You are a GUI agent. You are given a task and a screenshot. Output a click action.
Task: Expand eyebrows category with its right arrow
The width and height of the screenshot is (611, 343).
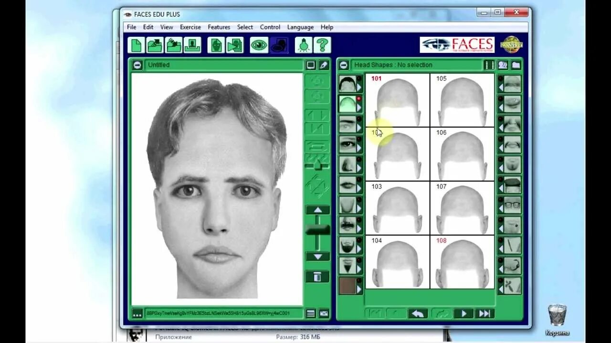pyautogui.click(x=359, y=128)
